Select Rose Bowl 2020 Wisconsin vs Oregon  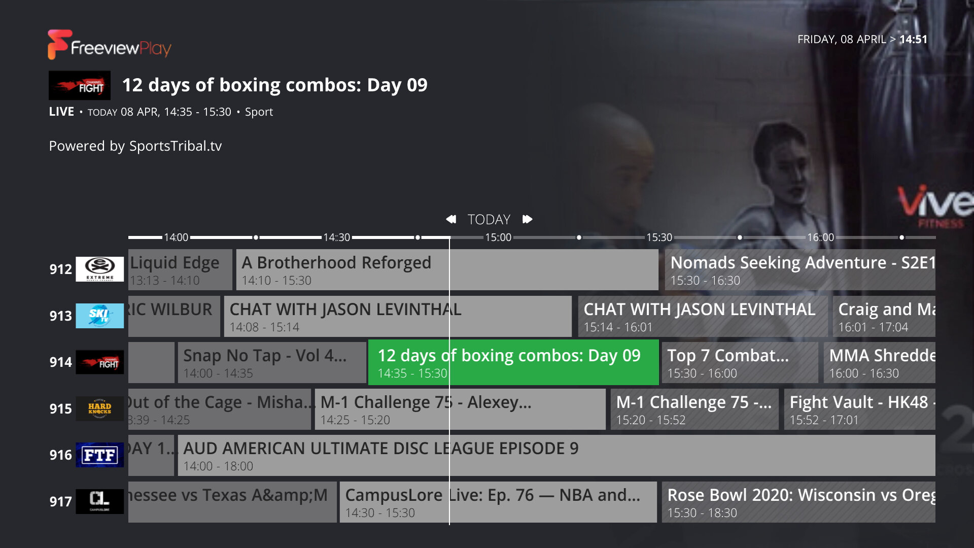click(x=798, y=502)
